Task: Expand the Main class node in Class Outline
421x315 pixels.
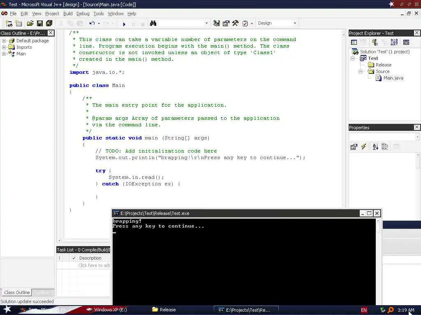Action: (4, 54)
